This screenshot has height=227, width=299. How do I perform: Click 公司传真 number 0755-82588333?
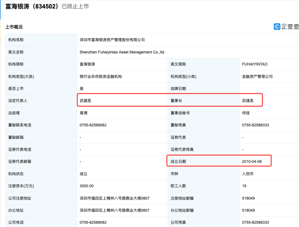tap(255, 222)
